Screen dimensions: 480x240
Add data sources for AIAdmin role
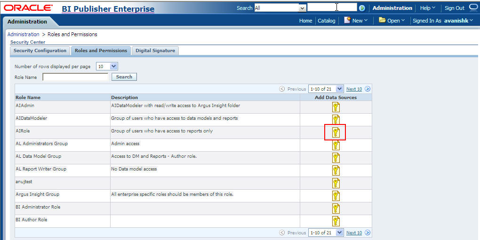point(336,107)
